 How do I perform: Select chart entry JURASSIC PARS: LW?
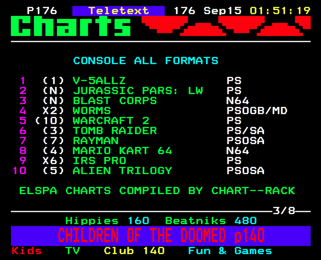point(138,90)
